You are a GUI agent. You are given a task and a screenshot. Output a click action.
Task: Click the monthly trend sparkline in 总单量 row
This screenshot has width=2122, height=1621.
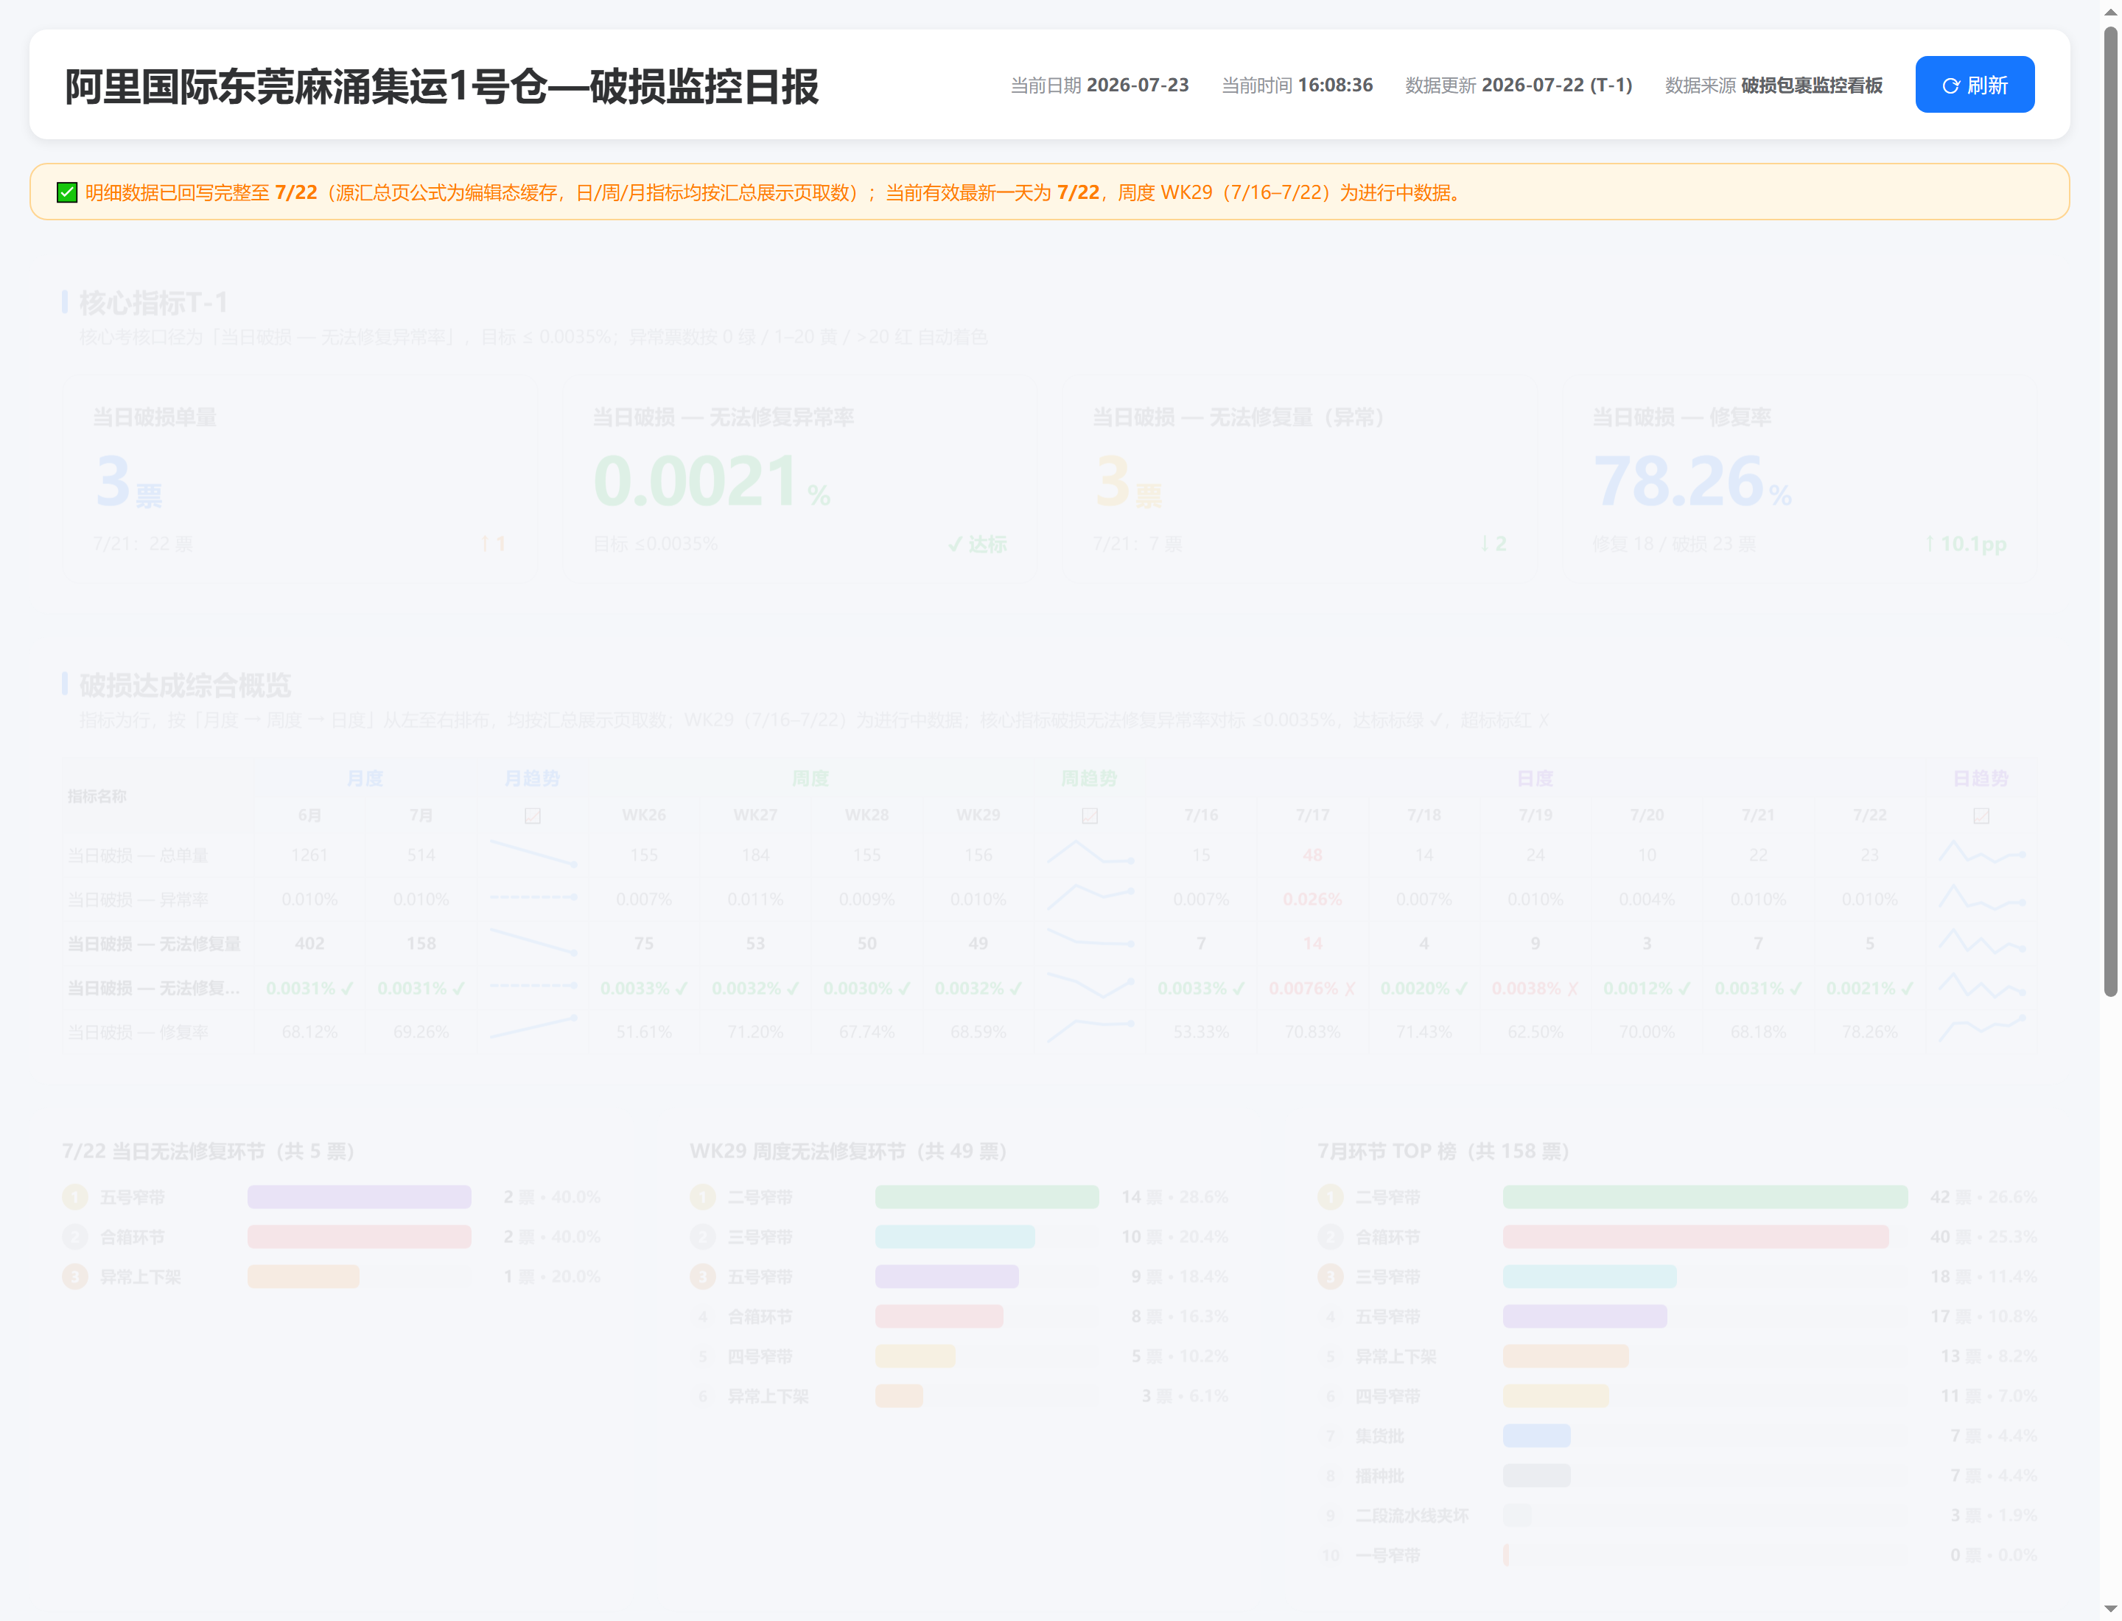tap(533, 854)
